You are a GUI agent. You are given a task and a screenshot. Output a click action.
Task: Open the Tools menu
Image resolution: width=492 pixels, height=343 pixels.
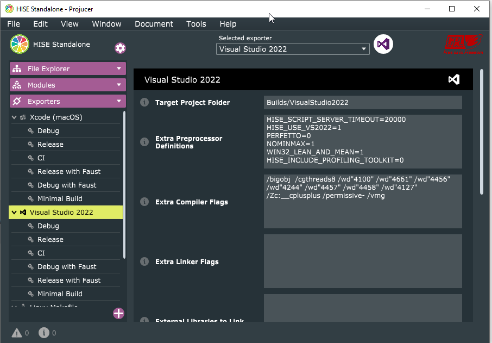tap(196, 24)
